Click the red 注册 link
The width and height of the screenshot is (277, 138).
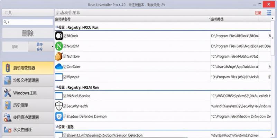coord(258,13)
